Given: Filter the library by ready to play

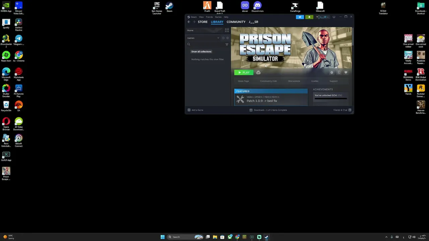Looking at the screenshot, I should [228, 38].
